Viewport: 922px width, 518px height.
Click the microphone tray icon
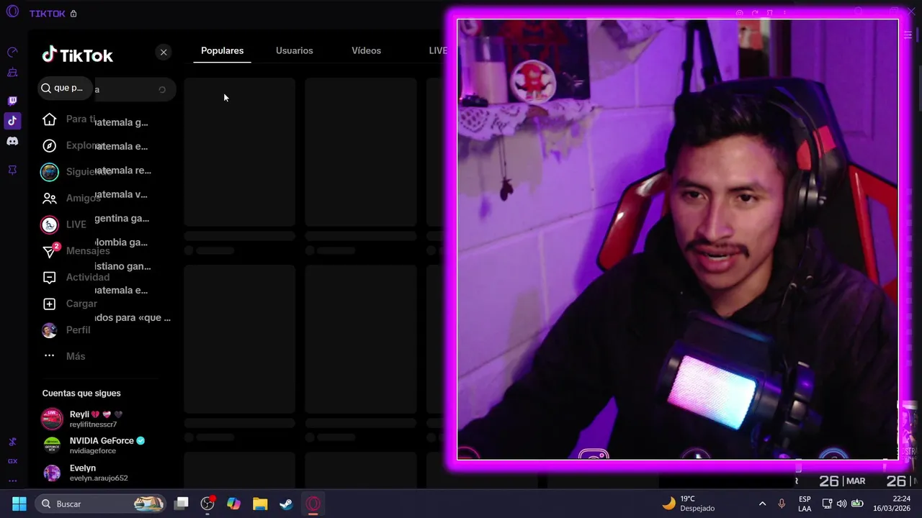tap(782, 504)
